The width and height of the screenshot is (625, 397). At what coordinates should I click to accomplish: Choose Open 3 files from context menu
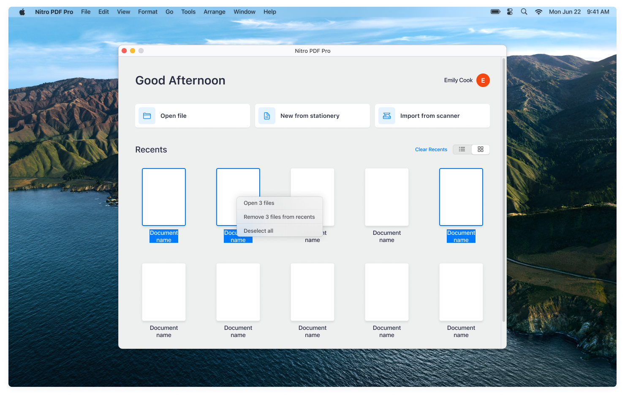point(259,203)
